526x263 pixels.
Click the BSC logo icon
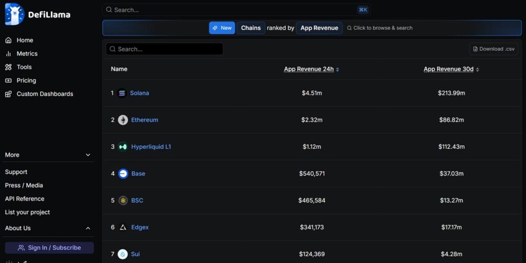tap(123, 200)
